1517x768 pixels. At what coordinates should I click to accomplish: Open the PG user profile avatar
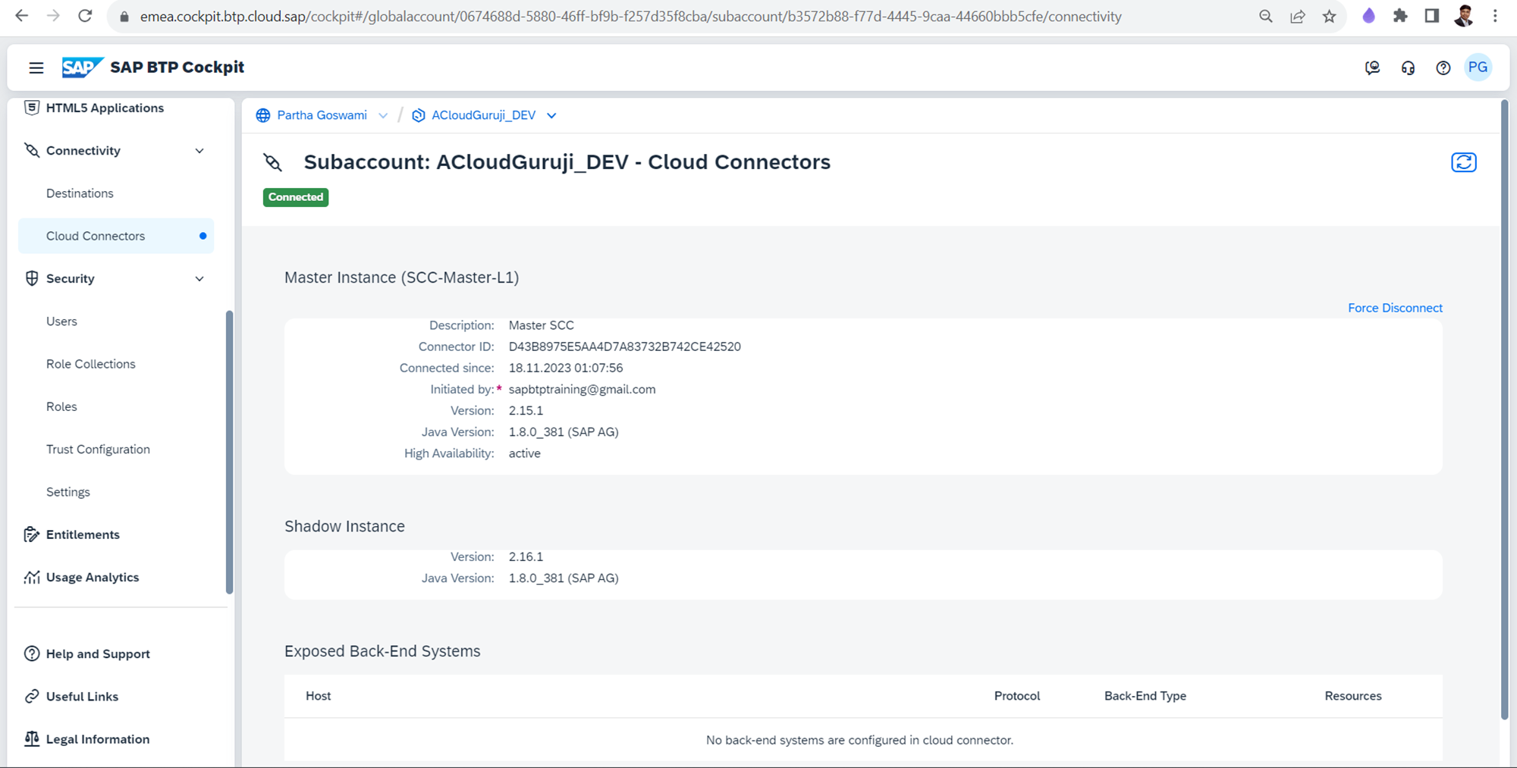[x=1478, y=67]
